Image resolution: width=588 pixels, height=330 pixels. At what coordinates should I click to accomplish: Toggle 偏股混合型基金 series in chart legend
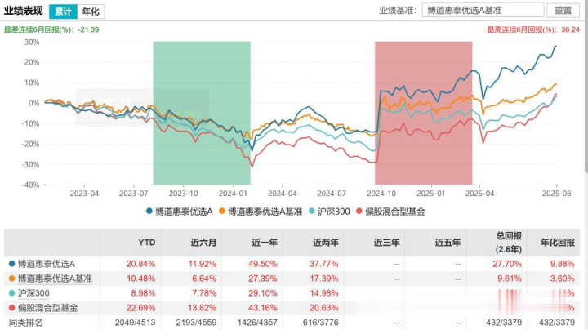tap(390, 212)
